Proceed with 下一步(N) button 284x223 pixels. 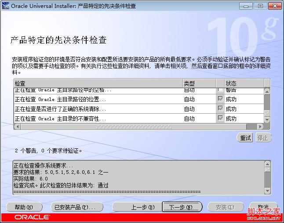coord(182,207)
